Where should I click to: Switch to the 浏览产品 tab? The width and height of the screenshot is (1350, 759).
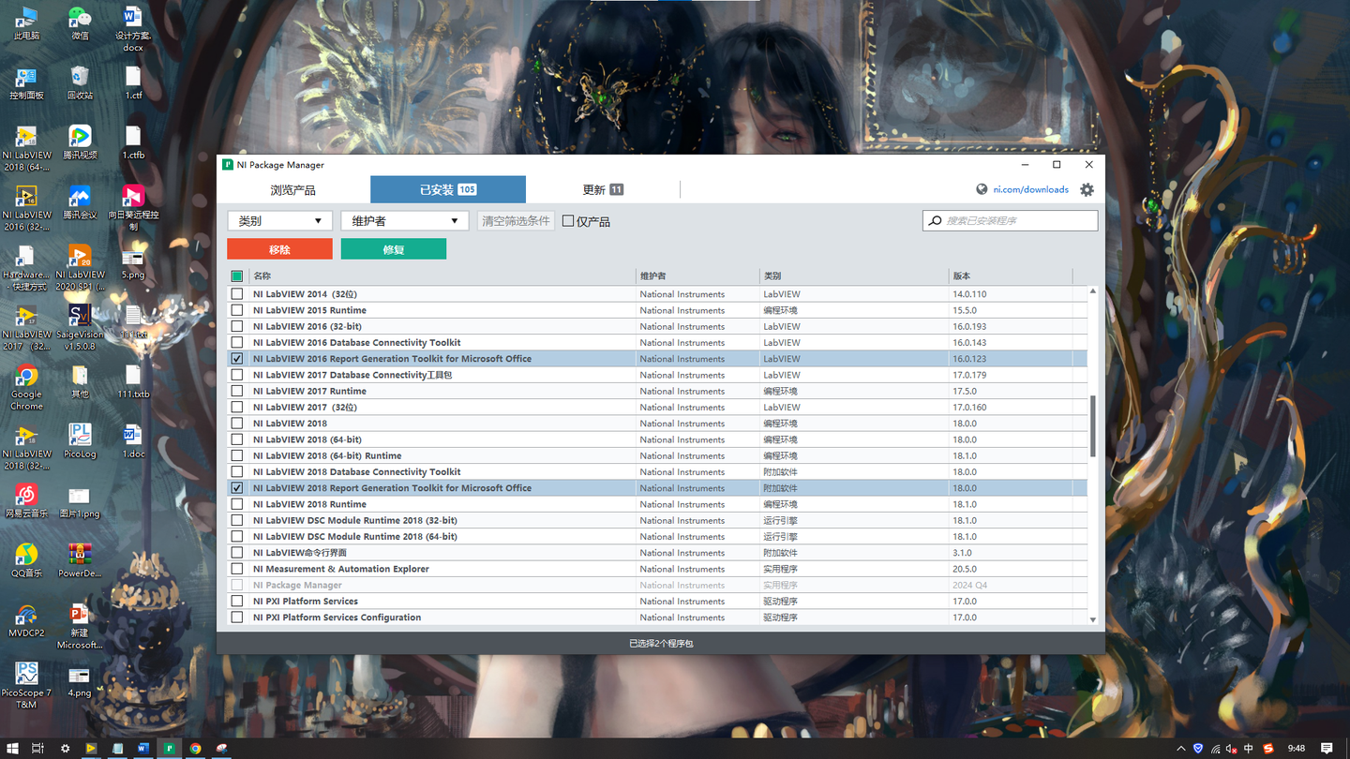[x=292, y=189]
